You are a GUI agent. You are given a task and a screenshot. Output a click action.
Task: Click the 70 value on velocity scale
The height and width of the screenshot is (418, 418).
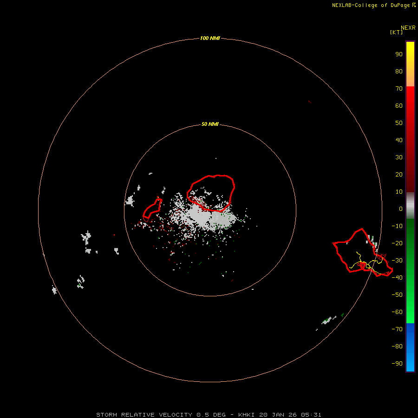pyautogui.click(x=399, y=89)
